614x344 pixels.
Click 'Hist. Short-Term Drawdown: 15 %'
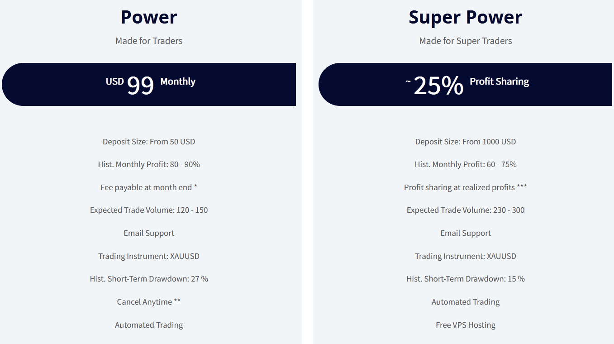466,279
